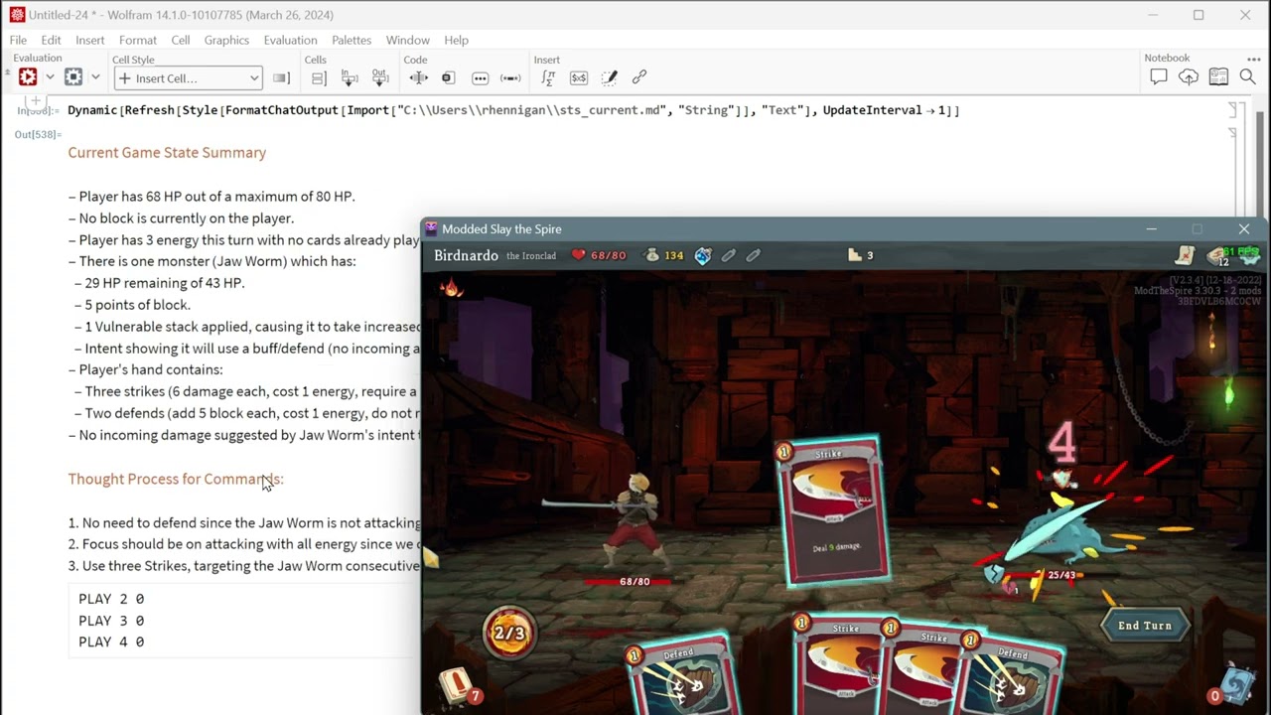
Task: Click the notebook search magnifier icon
Action: [1248, 77]
